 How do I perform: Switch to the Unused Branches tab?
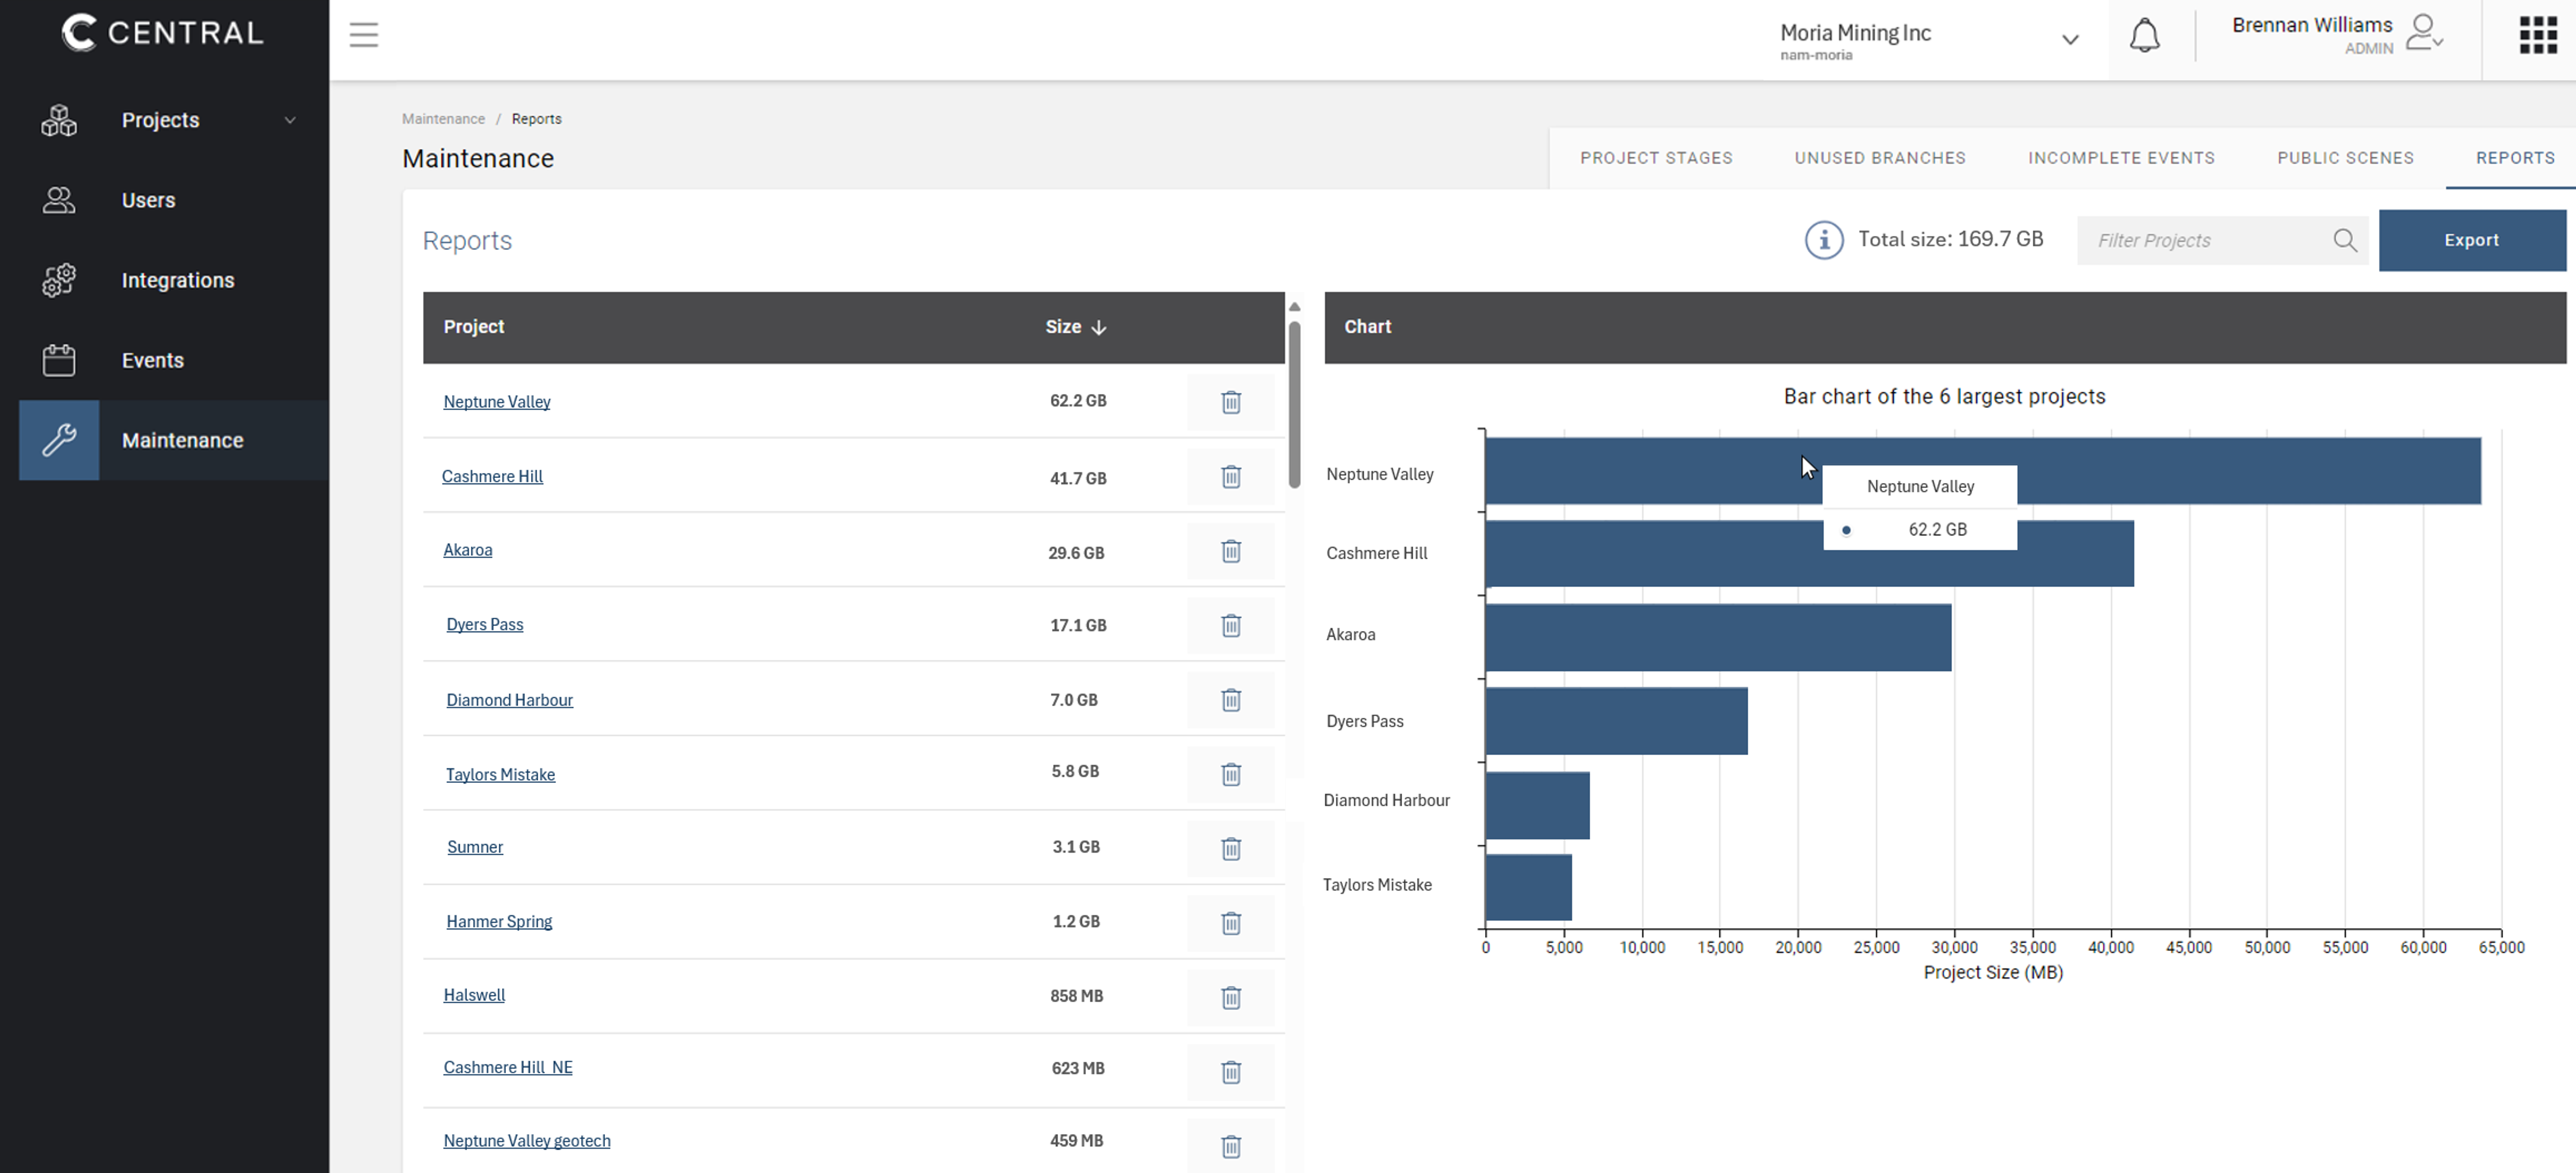1879,158
